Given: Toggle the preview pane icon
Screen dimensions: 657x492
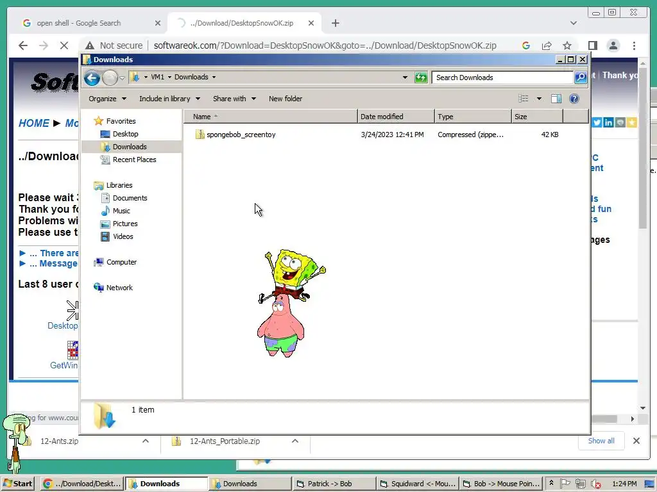Looking at the screenshot, I should point(556,99).
